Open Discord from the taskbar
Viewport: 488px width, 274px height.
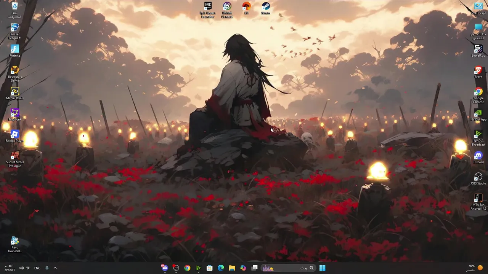click(x=164, y=268)
